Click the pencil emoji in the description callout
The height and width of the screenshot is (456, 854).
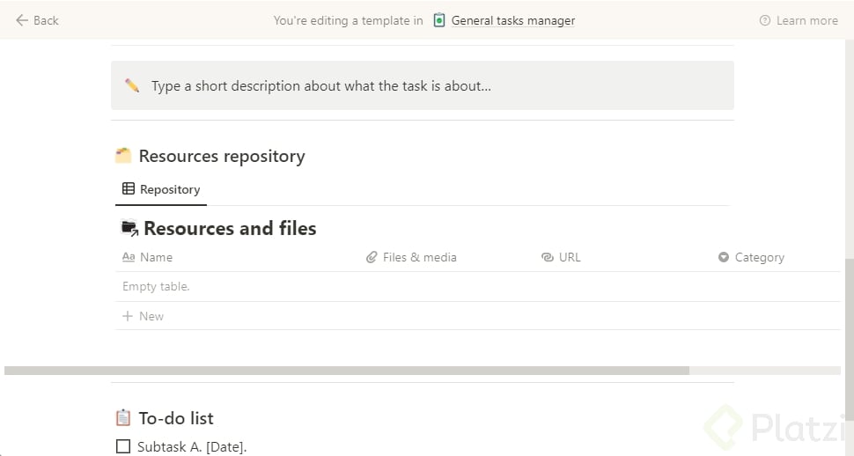coord(132,85)
